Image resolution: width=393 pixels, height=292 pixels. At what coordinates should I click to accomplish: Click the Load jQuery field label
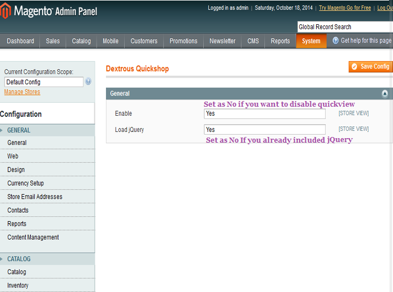tap(129, 130)
